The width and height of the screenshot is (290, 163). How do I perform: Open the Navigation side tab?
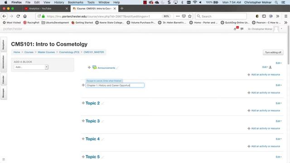4,44
